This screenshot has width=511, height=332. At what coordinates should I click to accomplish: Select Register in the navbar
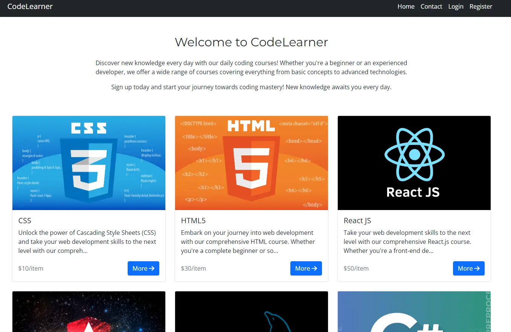pyautogui.click(x=481, y=6)
